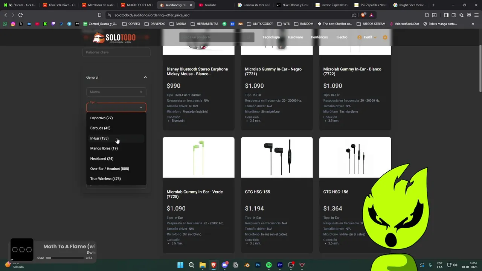Select Over-Ear / Headset (805) option
482x271 pixels.
point(116,169)
